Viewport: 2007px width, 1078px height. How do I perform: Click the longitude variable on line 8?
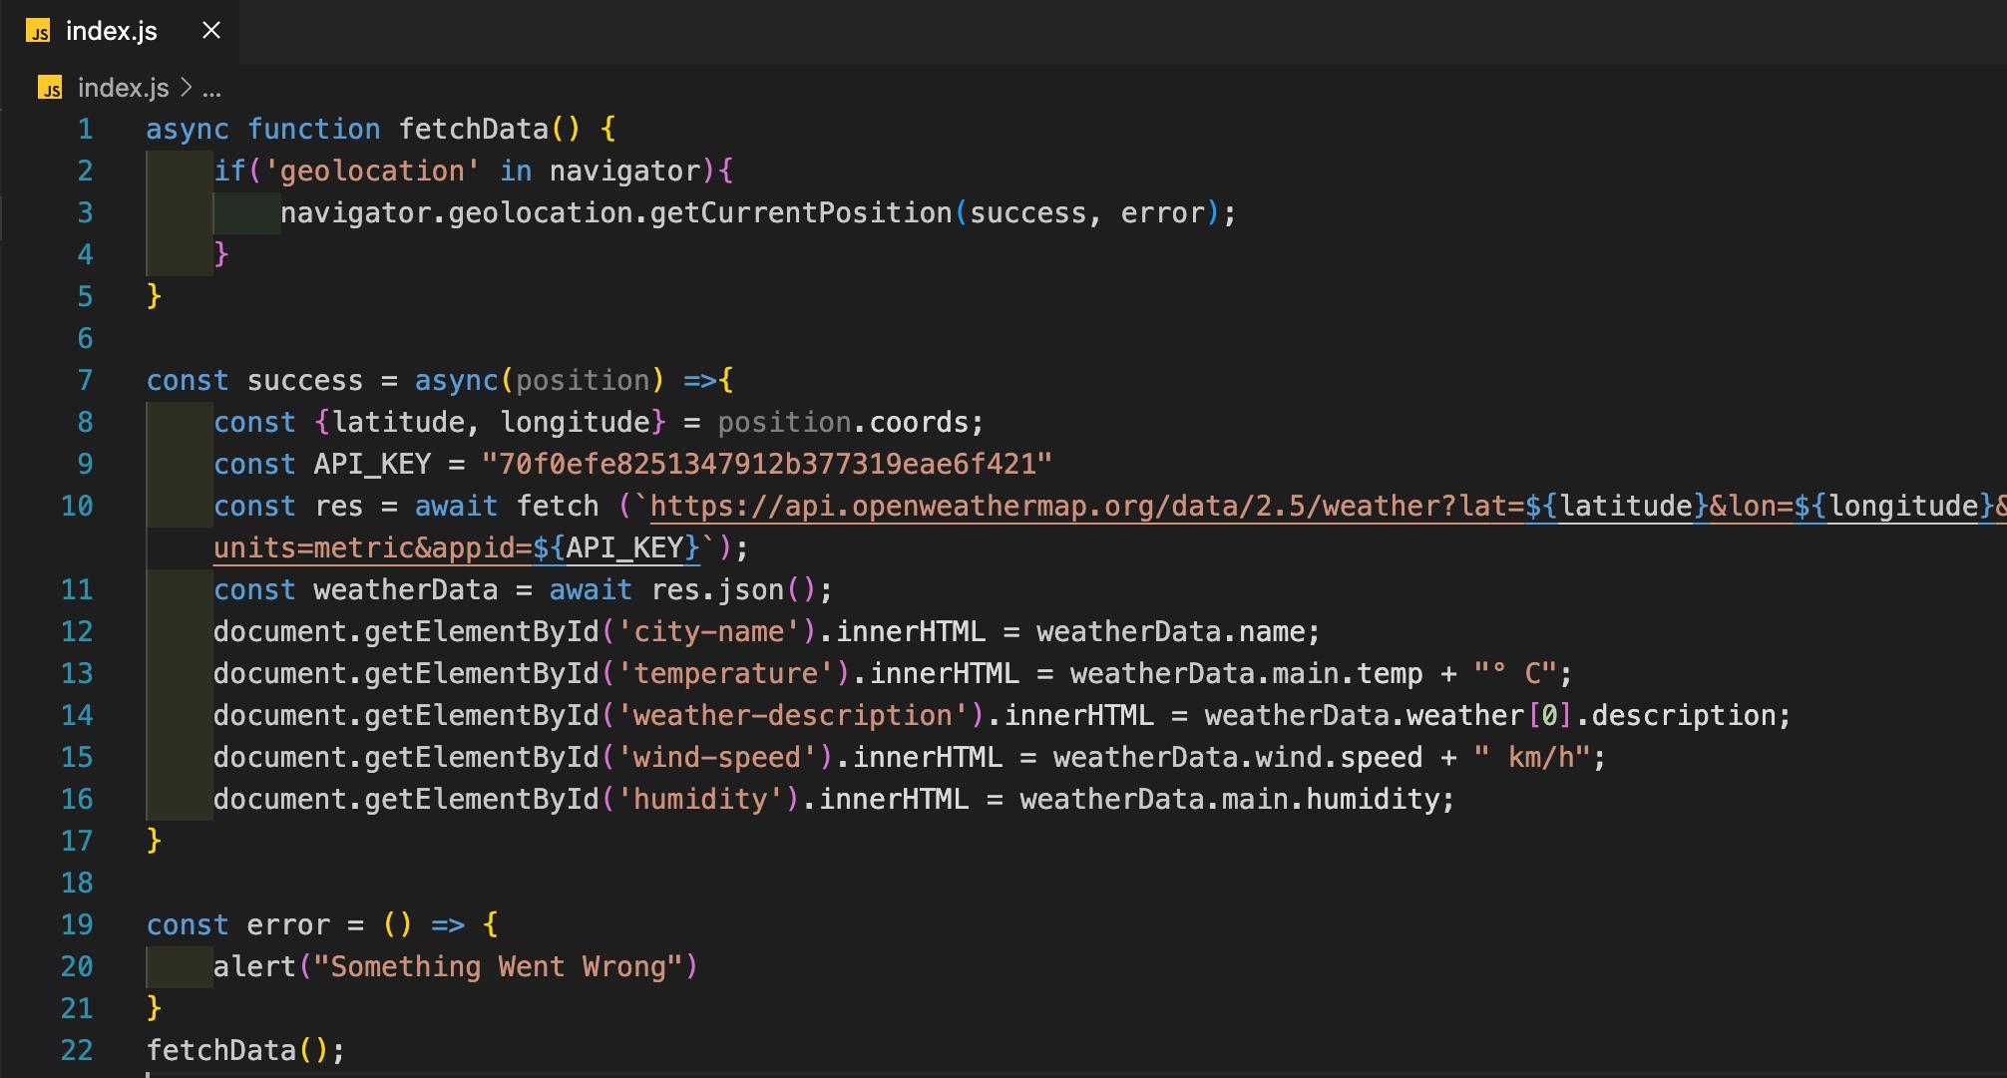(x=576, y=422)
